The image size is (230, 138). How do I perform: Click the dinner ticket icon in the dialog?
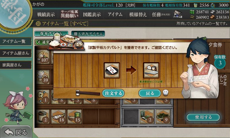pos(112,70)
